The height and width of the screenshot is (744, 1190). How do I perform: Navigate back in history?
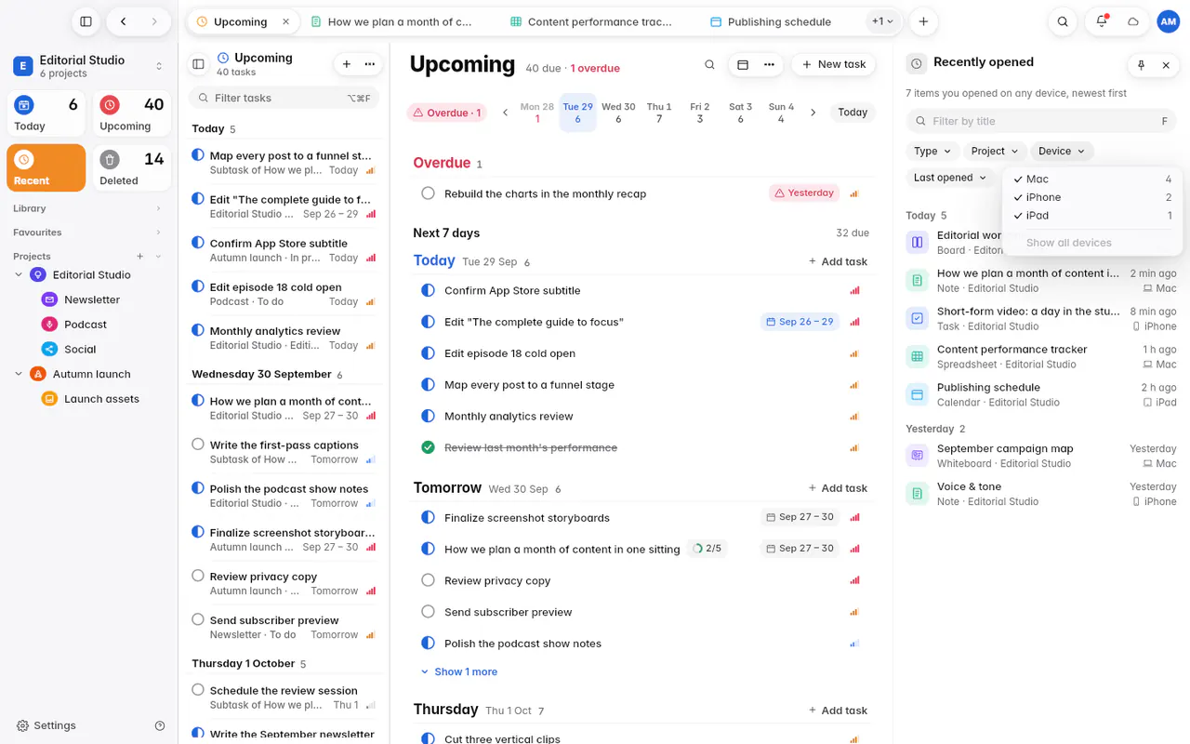tap(123, 21)
